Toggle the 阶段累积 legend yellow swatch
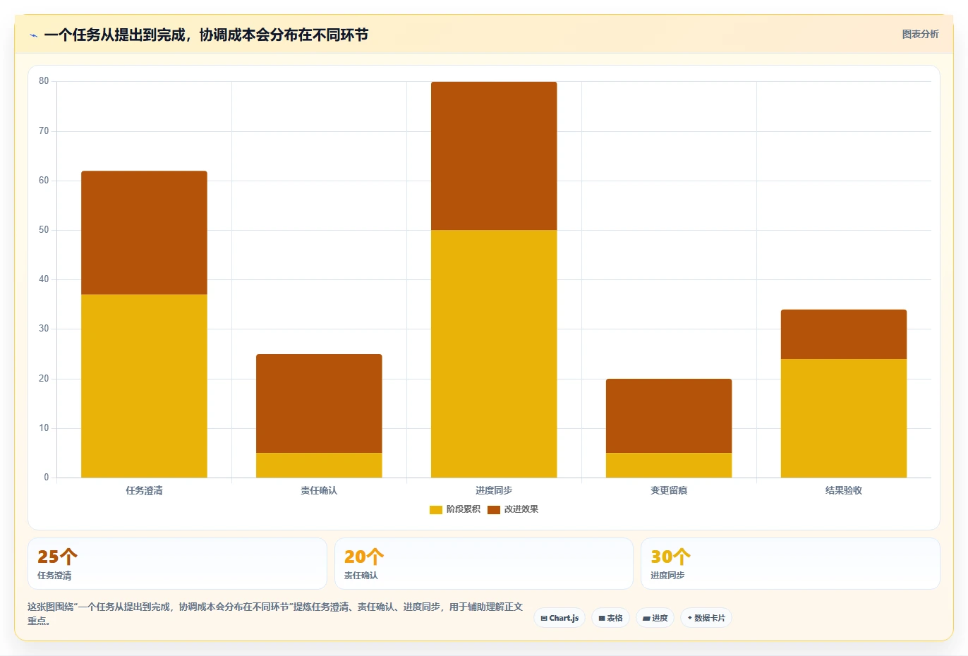The image size is (968, 656). (x=436, y=509)
